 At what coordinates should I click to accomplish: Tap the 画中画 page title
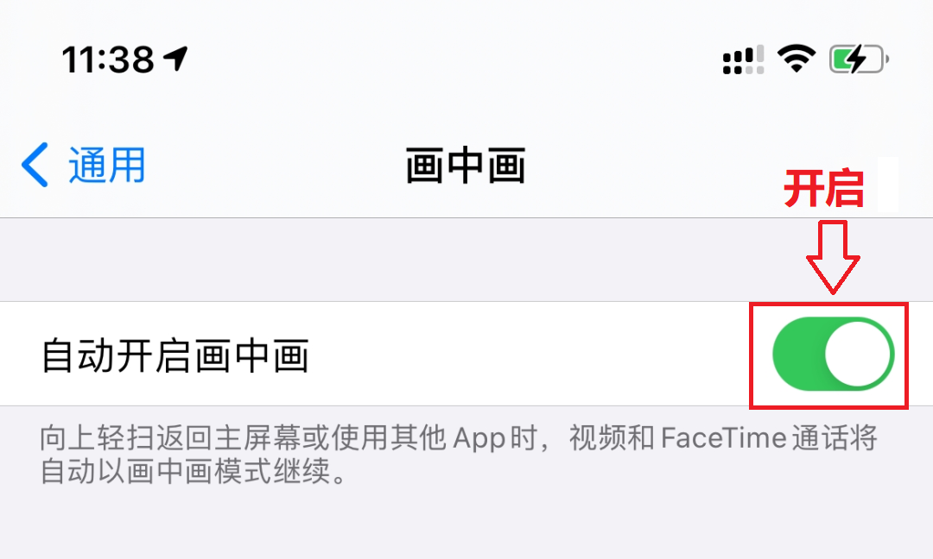(466, 166)
